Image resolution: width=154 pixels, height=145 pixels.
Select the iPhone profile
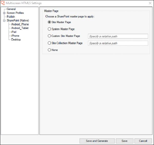pos(15,36)
